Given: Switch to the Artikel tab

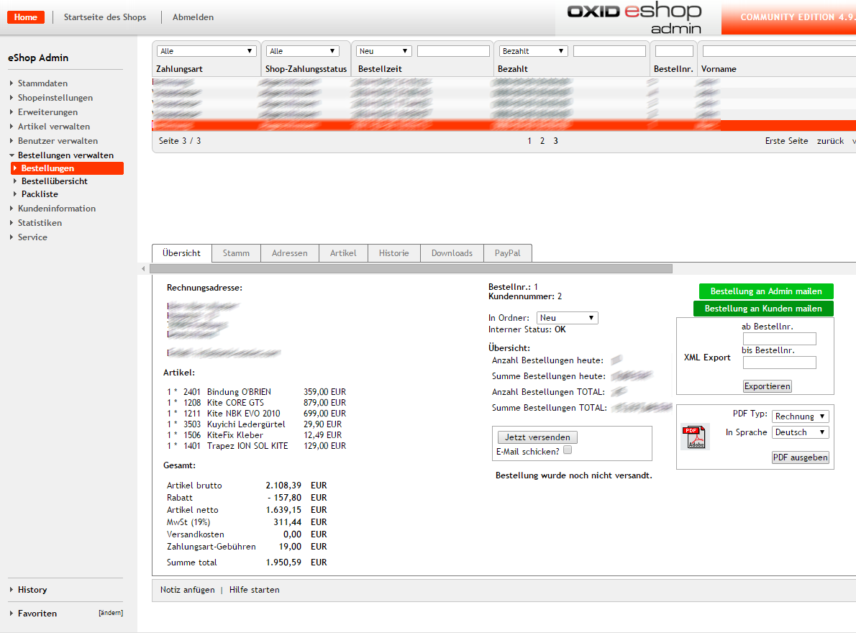Looking at the screenshot, I should coord(343,253).
